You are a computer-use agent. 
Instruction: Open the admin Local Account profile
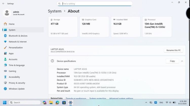(14, 13)
